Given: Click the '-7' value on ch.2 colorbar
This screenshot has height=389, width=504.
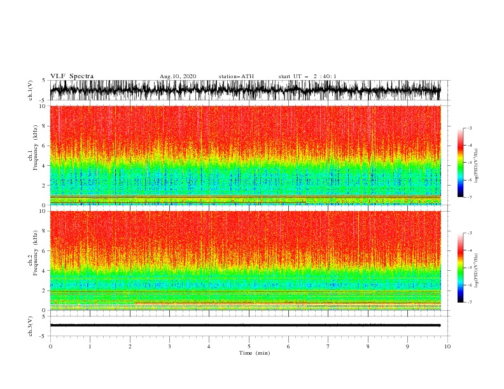Looking at the screenshot, I should [469, 303].
